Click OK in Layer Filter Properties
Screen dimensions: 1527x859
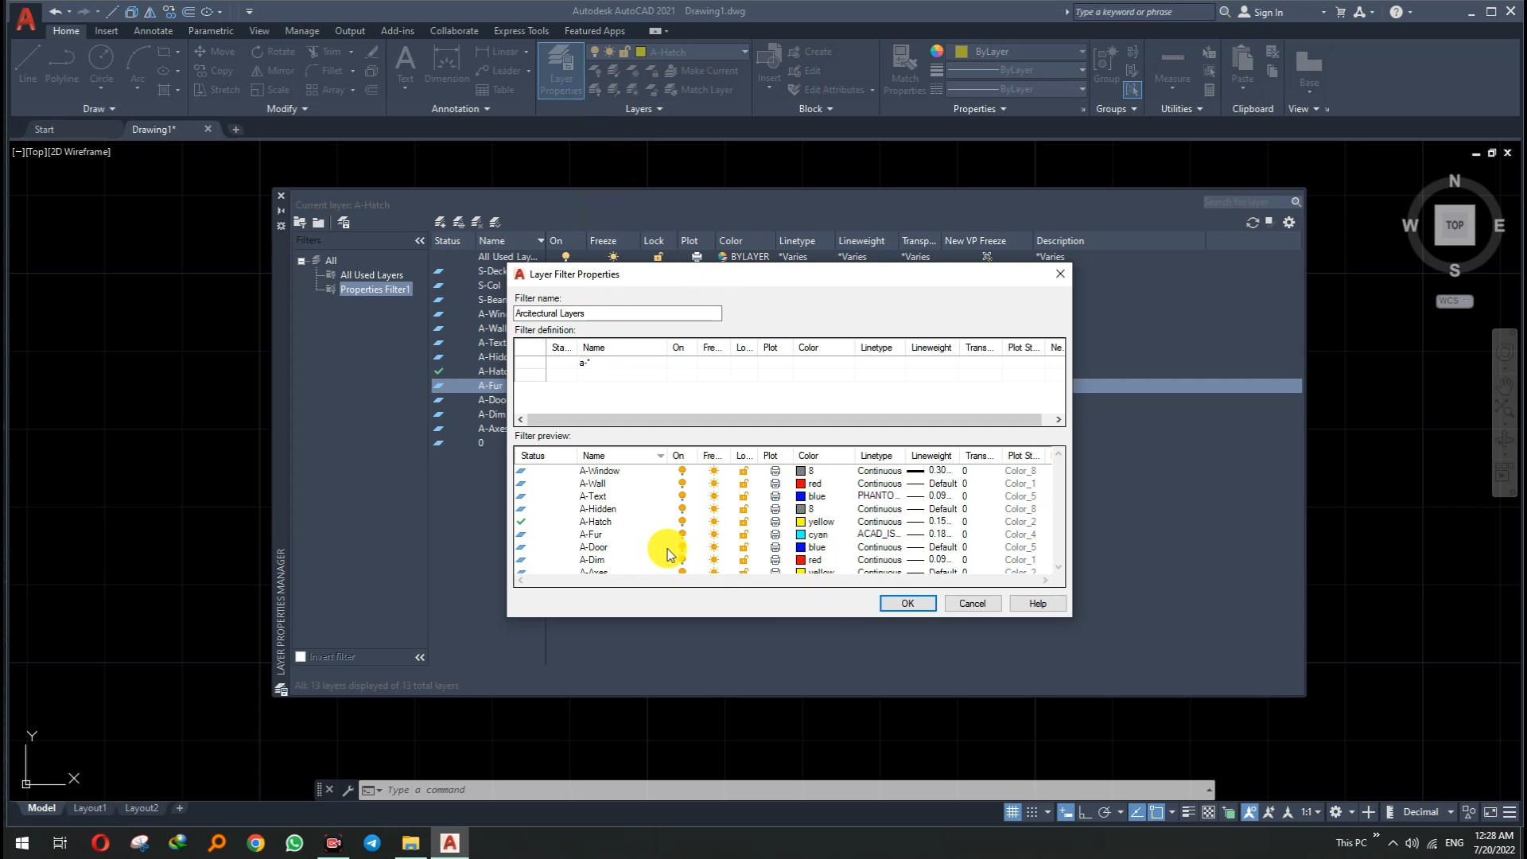[x=907, y=604]
